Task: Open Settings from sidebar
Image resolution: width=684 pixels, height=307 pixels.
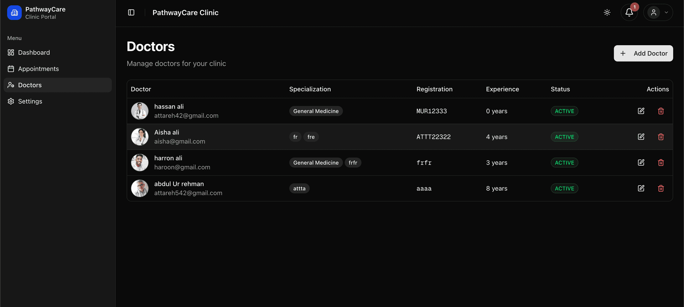Action: [58, 102]
